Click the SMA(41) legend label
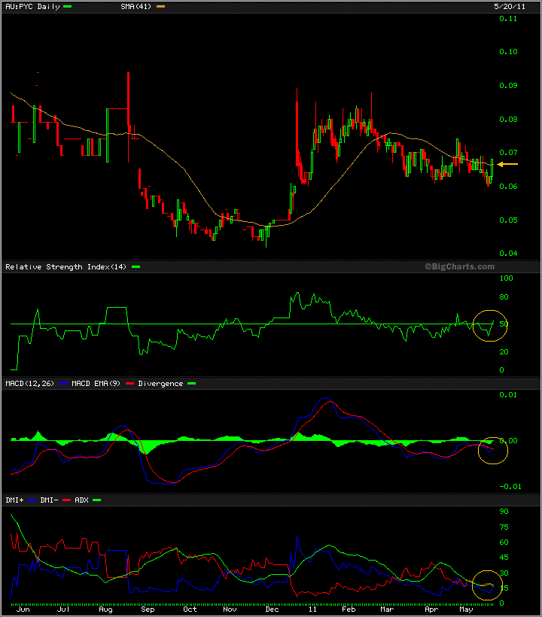This screenshot has height=617, width=542. 136,7
